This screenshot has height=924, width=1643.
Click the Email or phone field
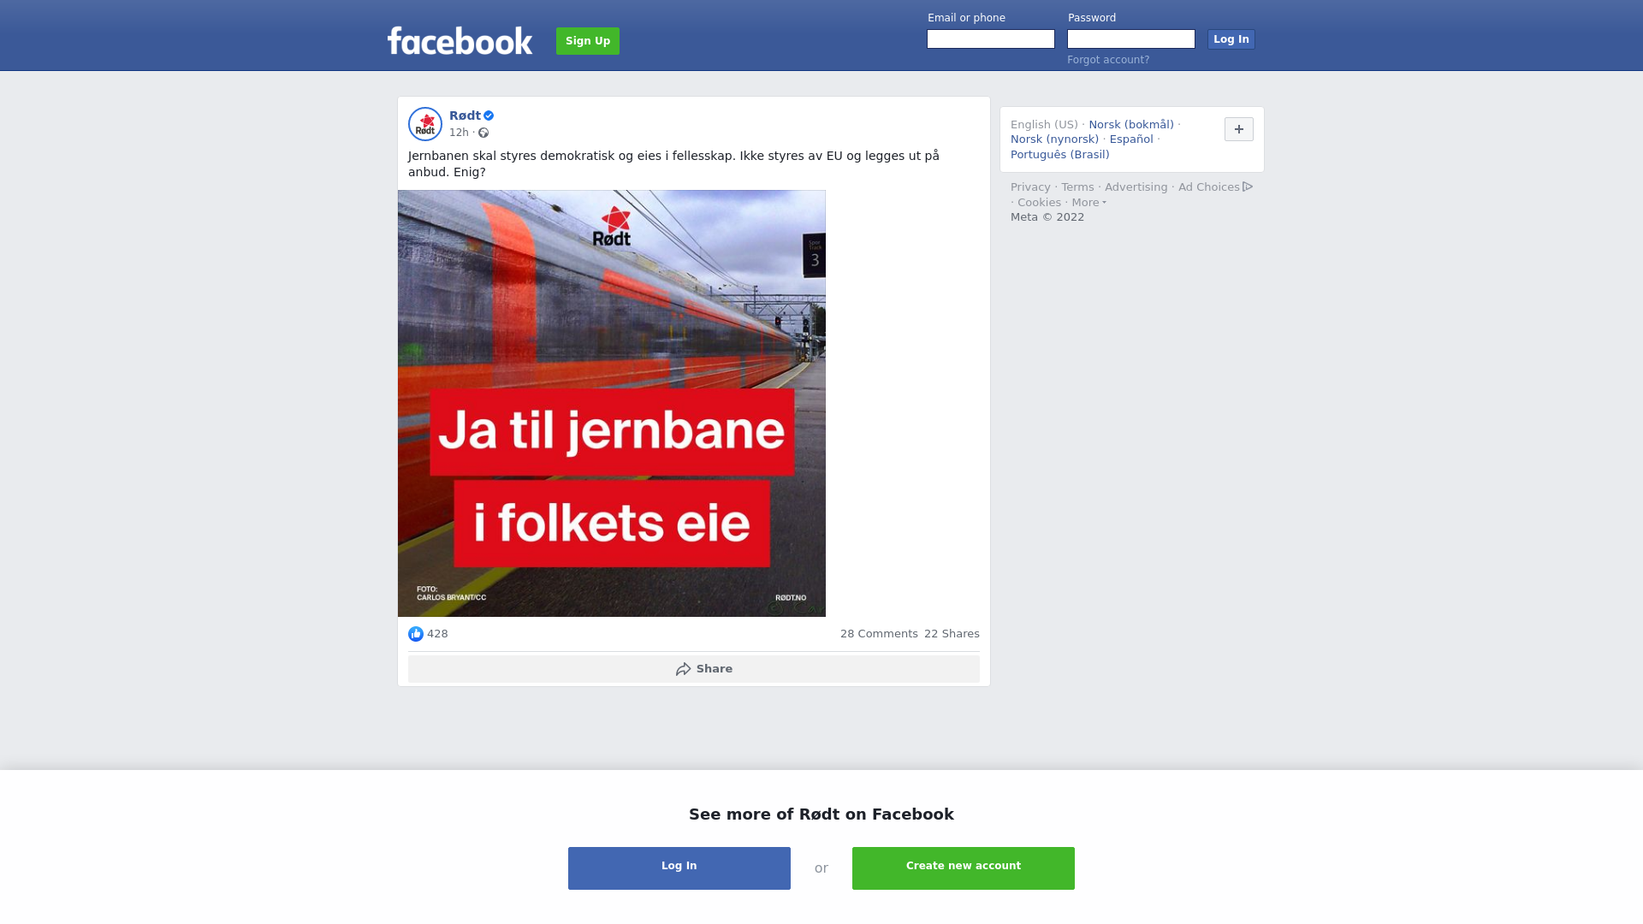coord(991,39)
